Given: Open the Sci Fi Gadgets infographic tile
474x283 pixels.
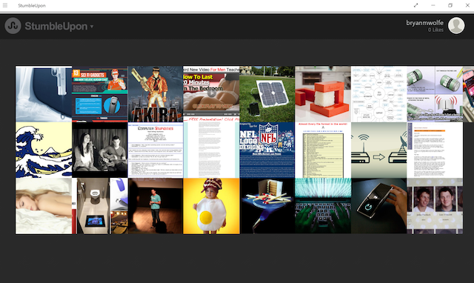Looking at the screenshot, I should pos(100,94).
